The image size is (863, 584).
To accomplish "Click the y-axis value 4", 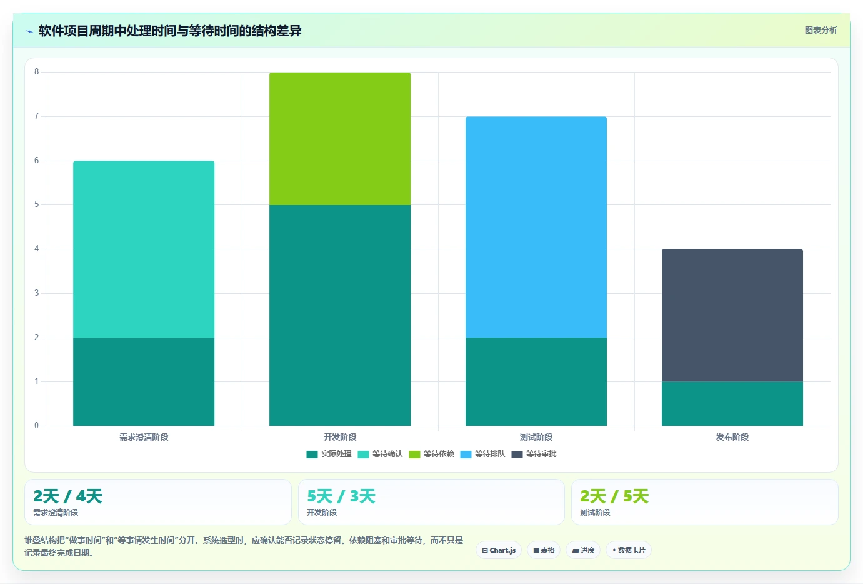I will coord(36,249).
